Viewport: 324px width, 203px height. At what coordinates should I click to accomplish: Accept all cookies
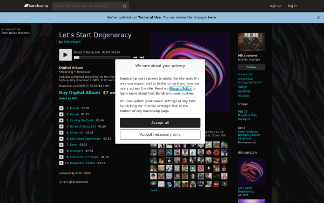[x=160, y=123]
